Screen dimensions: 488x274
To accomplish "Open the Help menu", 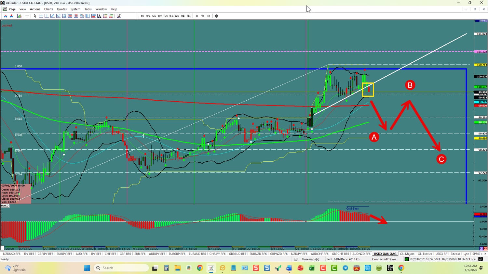I will click(x=114, y=9).
